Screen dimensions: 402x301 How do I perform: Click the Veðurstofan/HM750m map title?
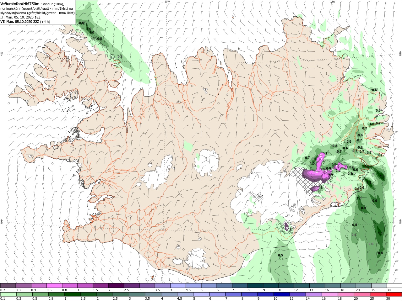pos(20,3)
